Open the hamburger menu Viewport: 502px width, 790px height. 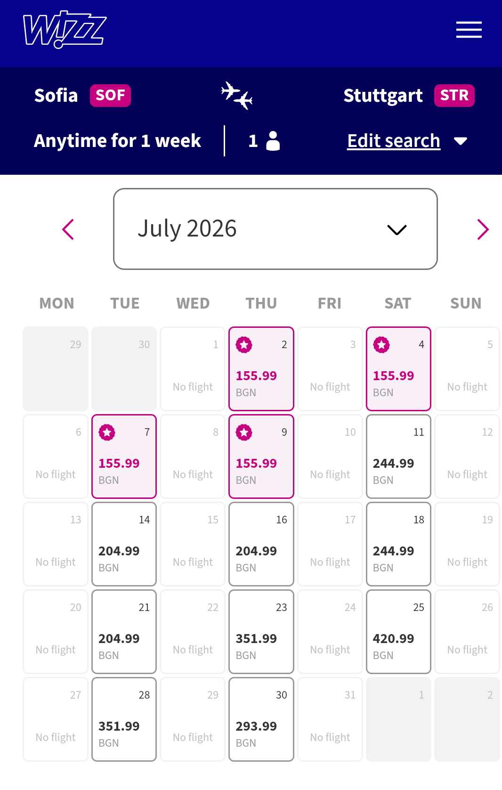tap(469, 30)
